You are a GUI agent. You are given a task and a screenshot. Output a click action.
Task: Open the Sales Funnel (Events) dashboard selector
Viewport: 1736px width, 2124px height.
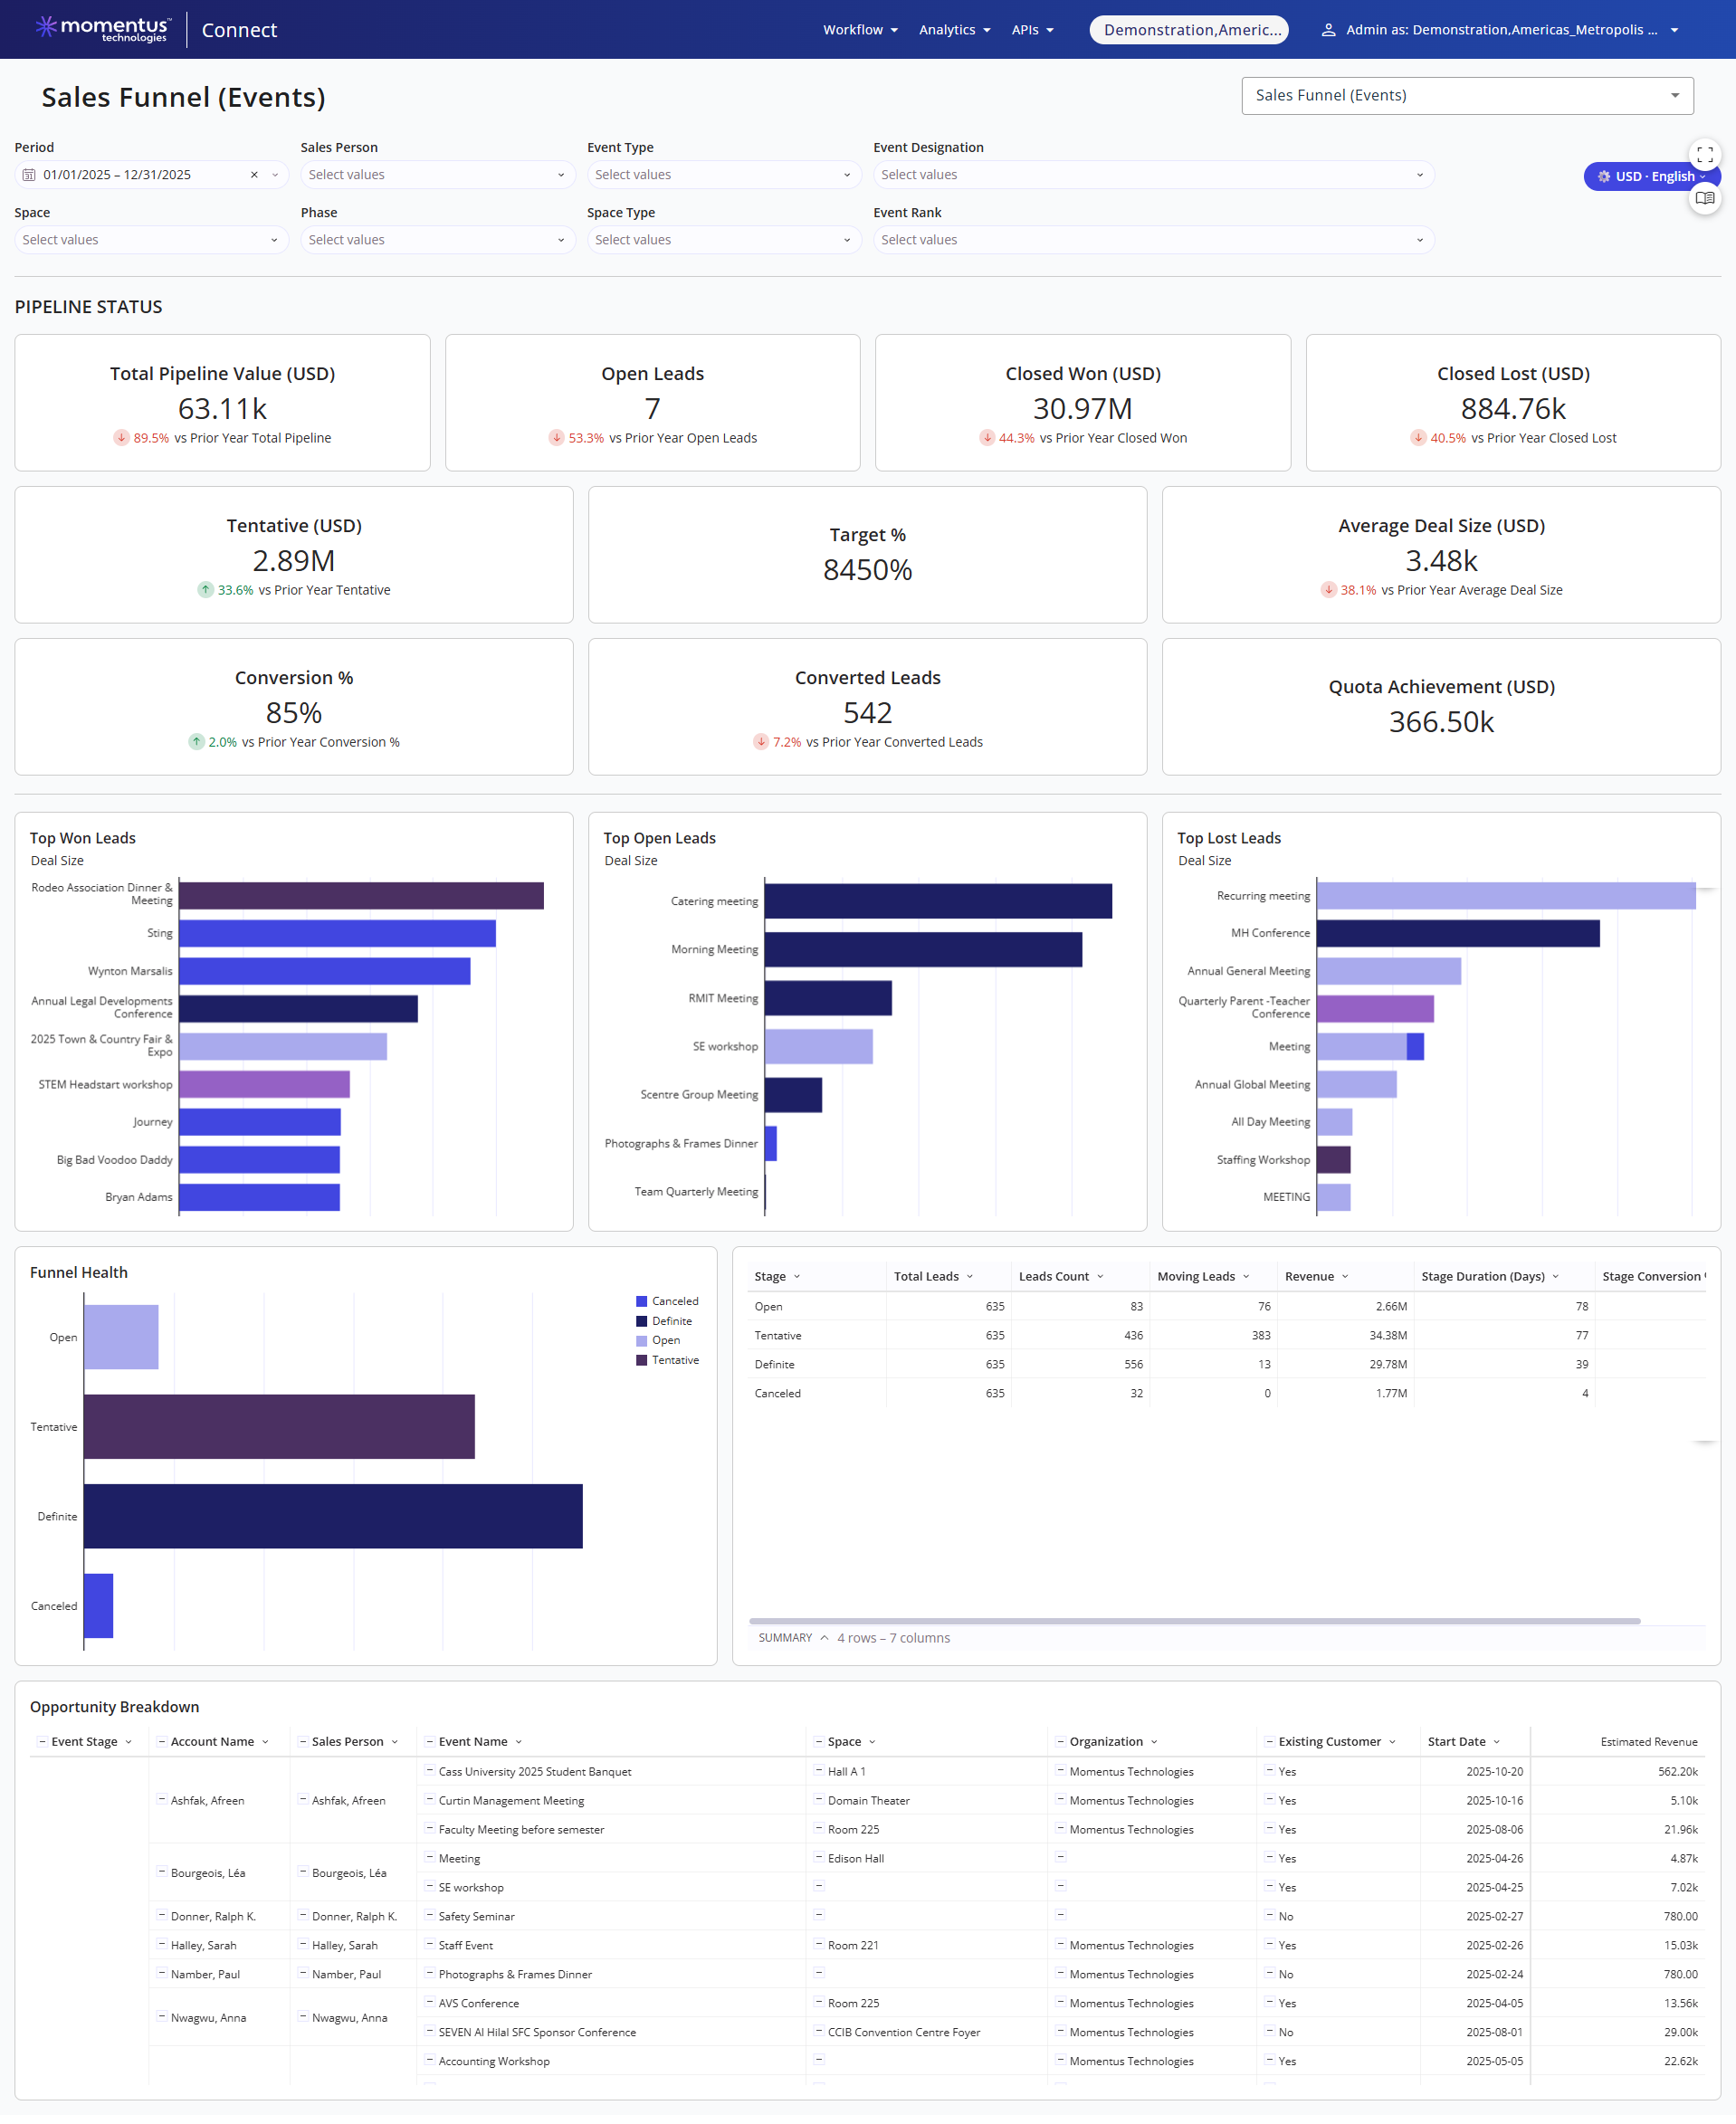(x=1467, y=96)
